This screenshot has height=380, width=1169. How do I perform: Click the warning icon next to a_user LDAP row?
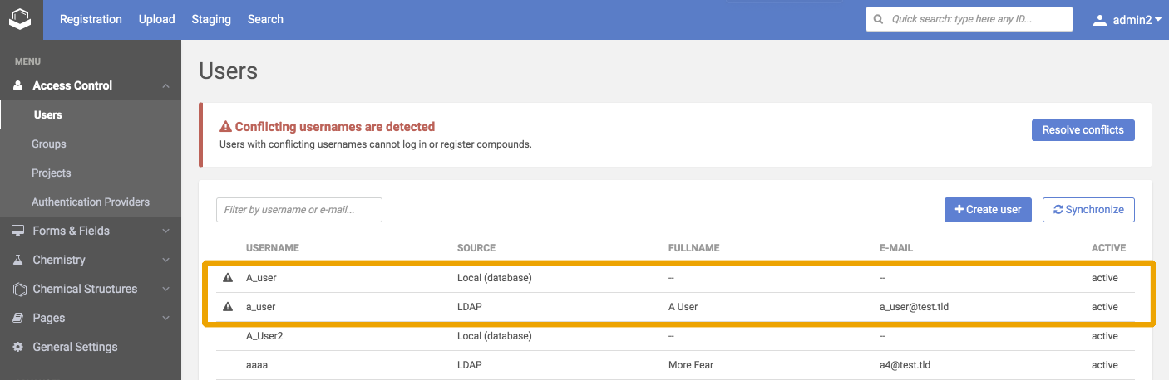tap(228, 307)
